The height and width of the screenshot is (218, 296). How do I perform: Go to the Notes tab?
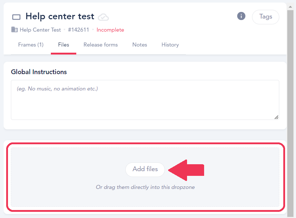click(139, 45)
